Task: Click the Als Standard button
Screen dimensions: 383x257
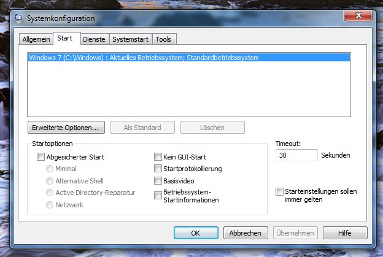Action: [142, 128]
